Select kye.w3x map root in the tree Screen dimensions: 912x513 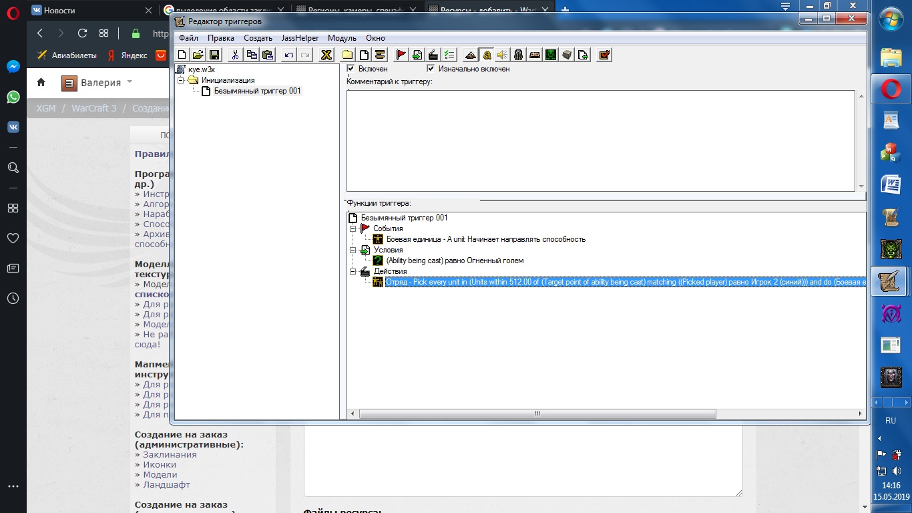pyautogui.click(x=202, y=69)
